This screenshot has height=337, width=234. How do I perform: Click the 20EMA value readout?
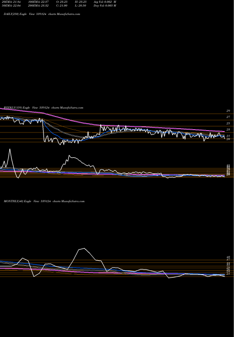(11, 2)
